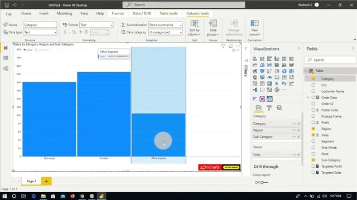Click the Focus mode icon on visual

pos(230,46)
